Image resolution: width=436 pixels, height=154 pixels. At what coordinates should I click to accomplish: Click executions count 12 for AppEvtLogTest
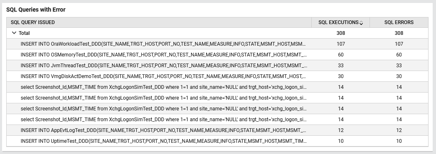pos(341,130)
